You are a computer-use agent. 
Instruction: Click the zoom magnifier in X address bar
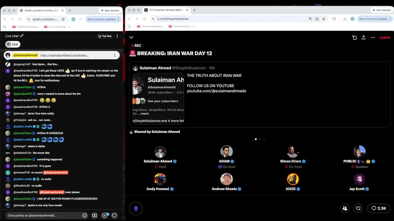[x=310, y=19]
